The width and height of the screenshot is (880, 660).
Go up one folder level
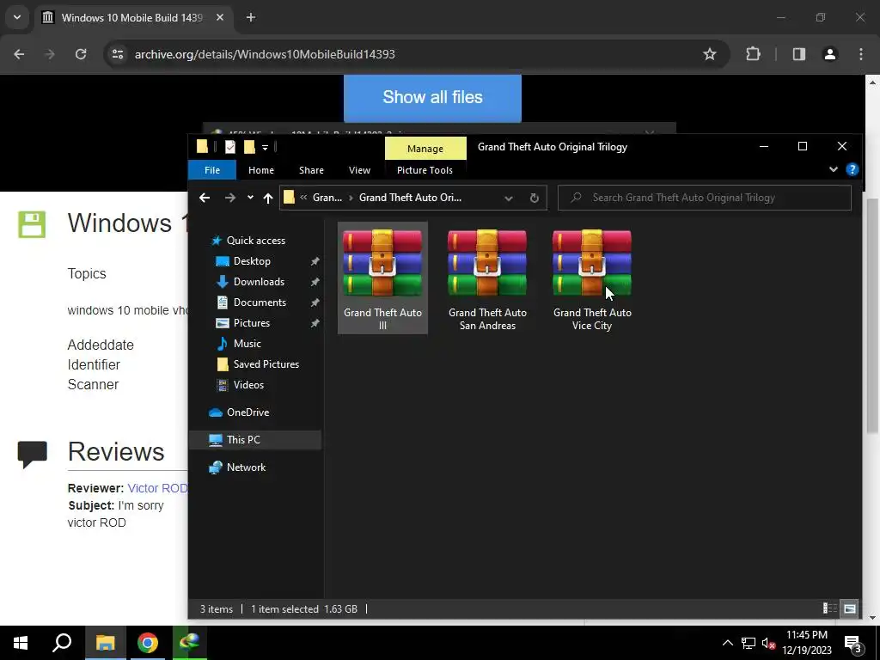pos(268,198)
